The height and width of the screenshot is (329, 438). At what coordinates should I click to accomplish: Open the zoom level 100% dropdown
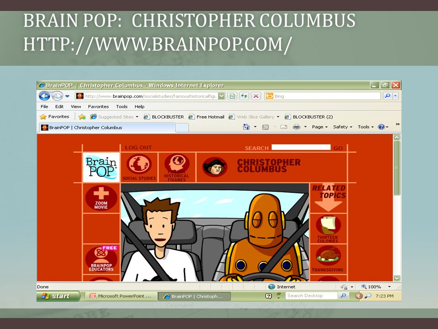coord(389,287)
